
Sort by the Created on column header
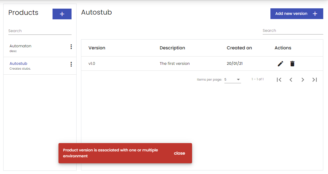(x=239, y=48)
